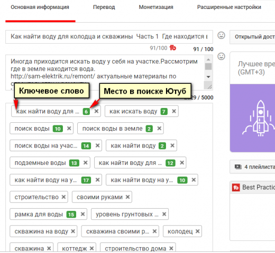Switch to the 'Перевод' tab

coord(104,7)
